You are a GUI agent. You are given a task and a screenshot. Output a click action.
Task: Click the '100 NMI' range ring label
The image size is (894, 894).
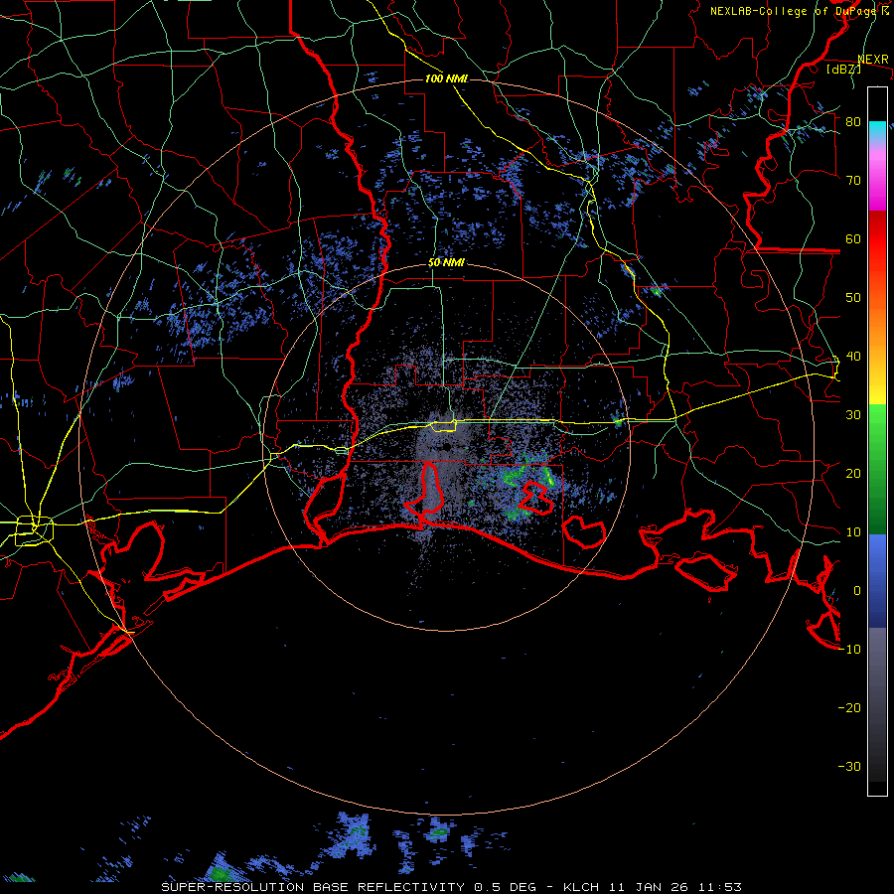pos(446,78)
